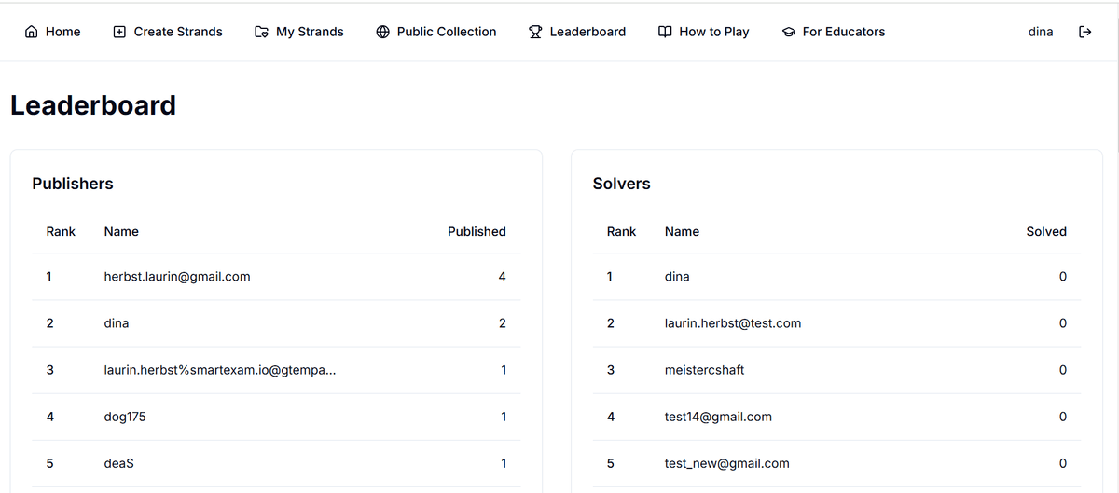Click the logout arrow icon
Screen dimensions: 1119x493
click(1084, 32)
